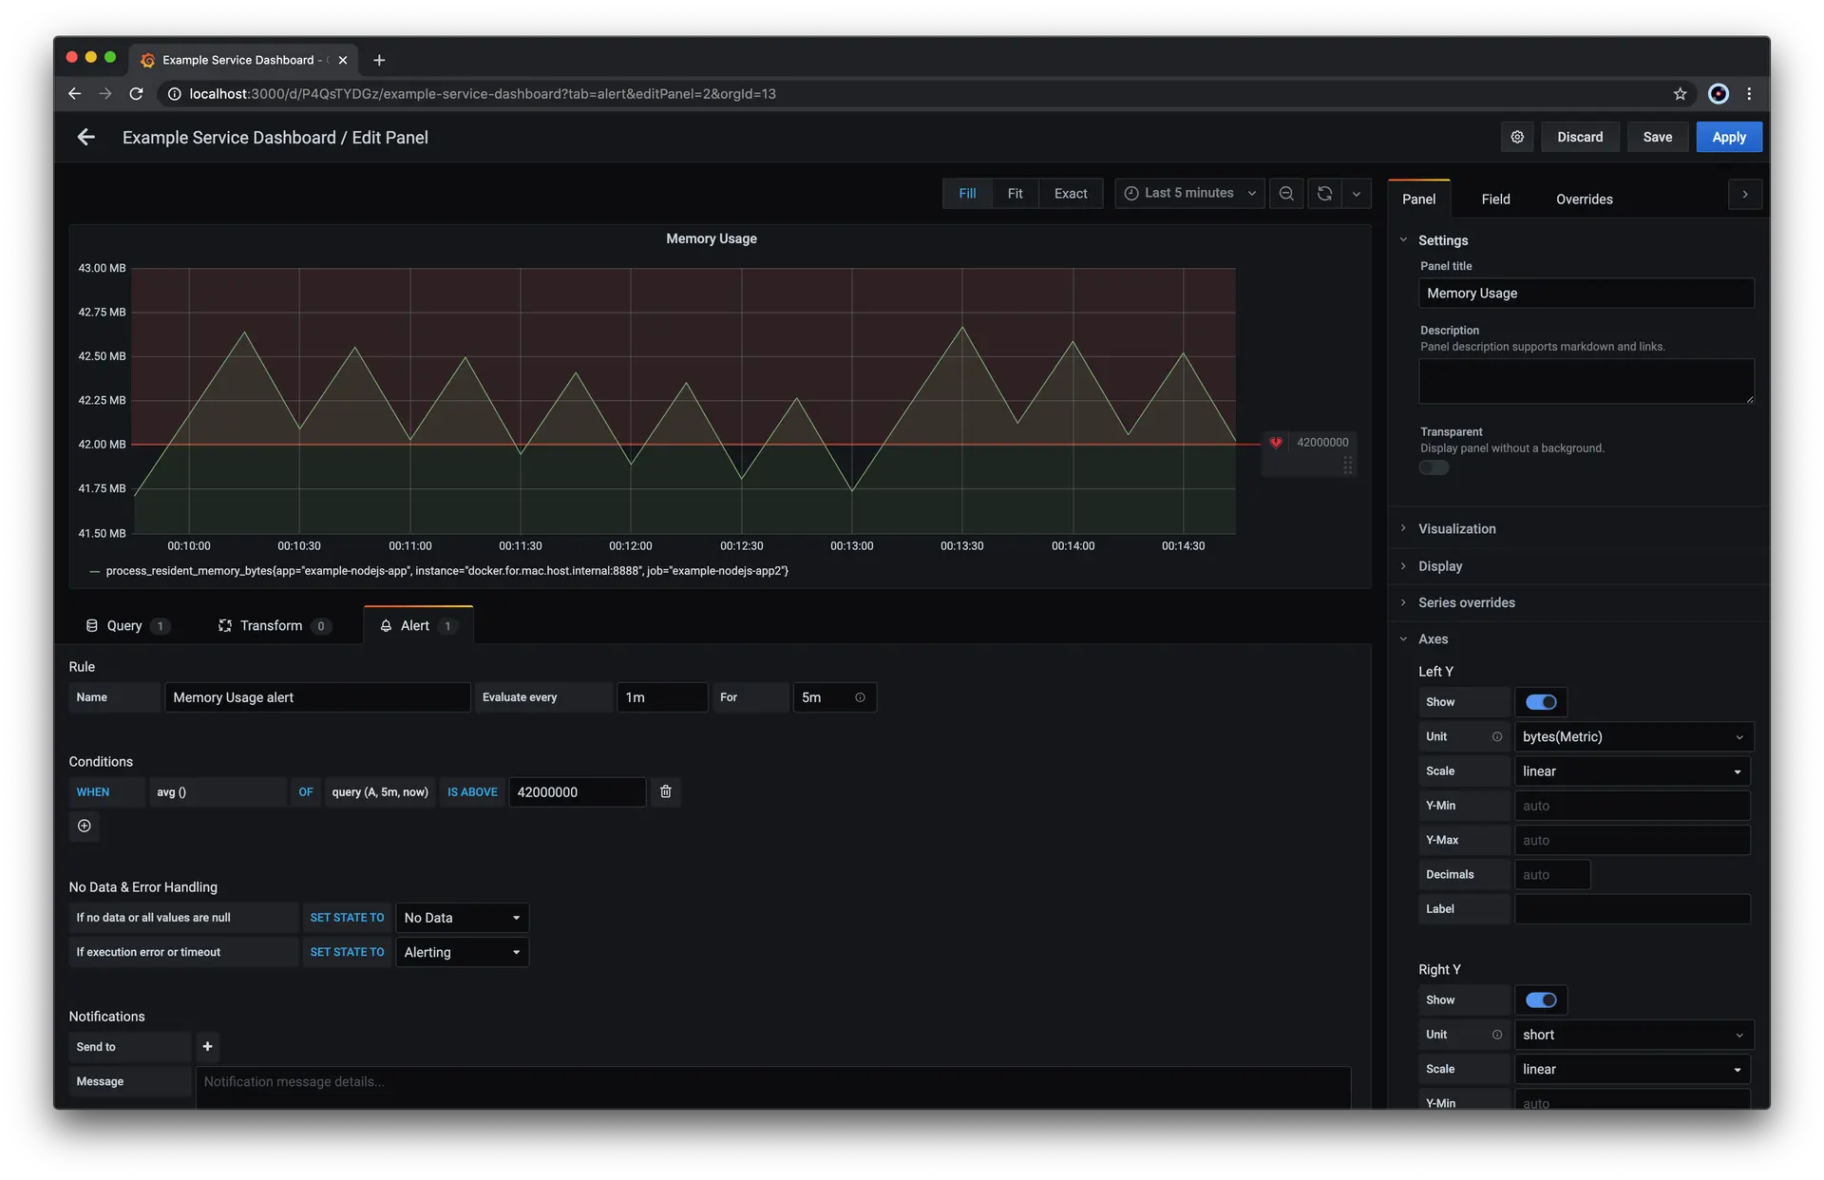Delete the alert condition with trash icon
This screenshot has width=1824, height=1180.
665,791
